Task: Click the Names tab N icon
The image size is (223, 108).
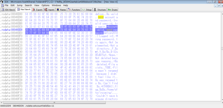Action: tap(58, 10)
